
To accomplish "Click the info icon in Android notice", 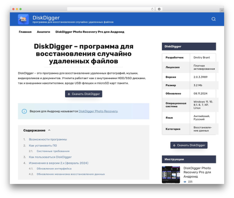I will pyautogui.click(x=24, y=111).
